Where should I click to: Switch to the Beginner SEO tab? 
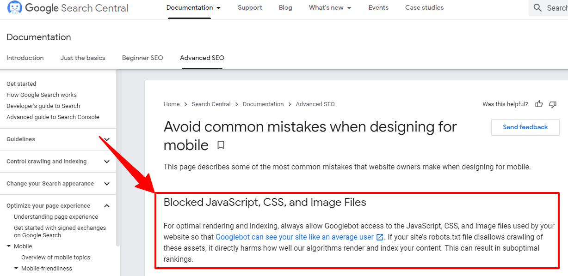point(142,58)
